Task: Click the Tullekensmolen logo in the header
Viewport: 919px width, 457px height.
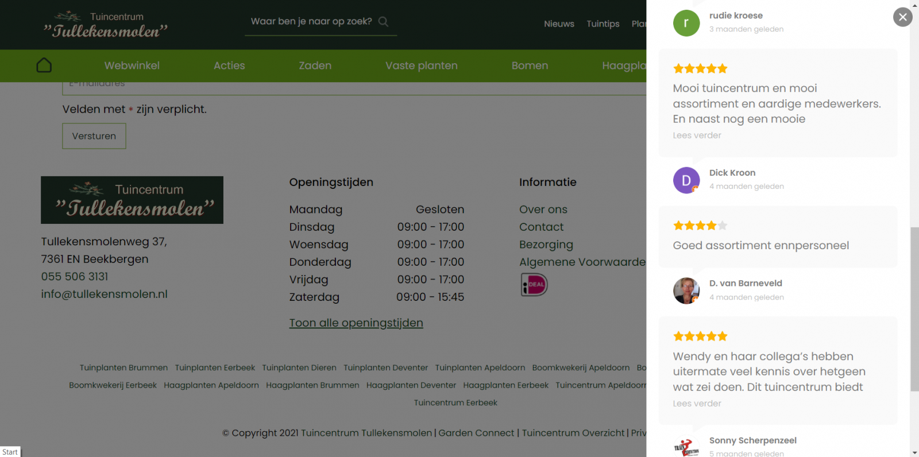Action: (106, 25)
